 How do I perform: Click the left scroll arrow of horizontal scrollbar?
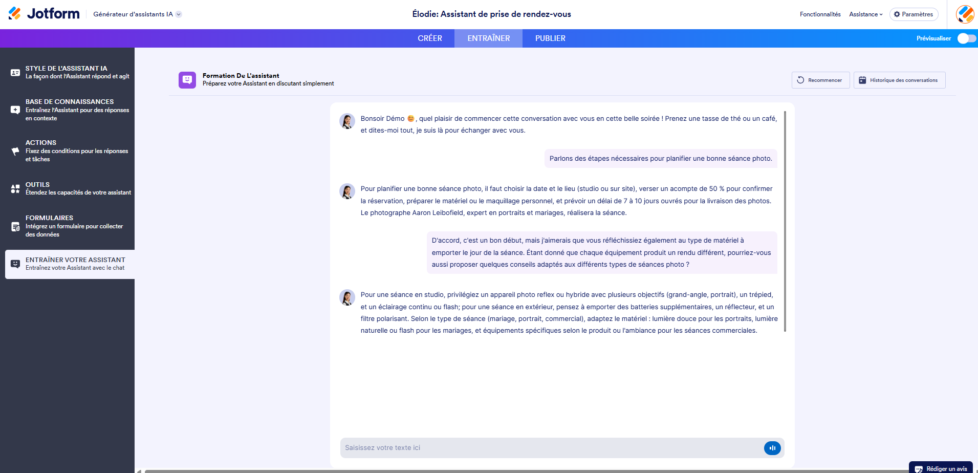click(139, 471)
